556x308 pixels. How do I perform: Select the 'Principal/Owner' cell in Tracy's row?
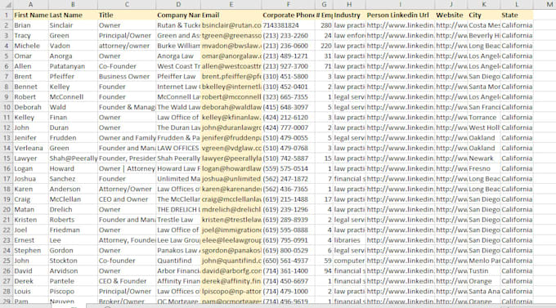(127, 36)
